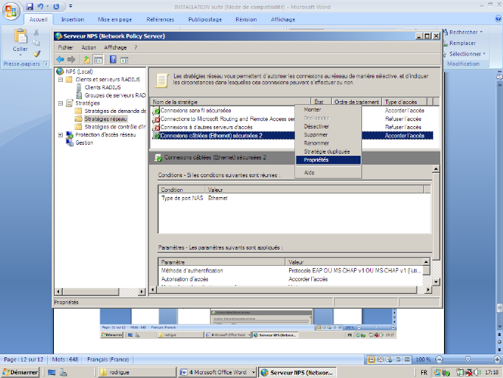Collapse Clients et serveurs RADIUS node
Image resolution: width=503 pixels, height=378 pixels.
(60, 79)
